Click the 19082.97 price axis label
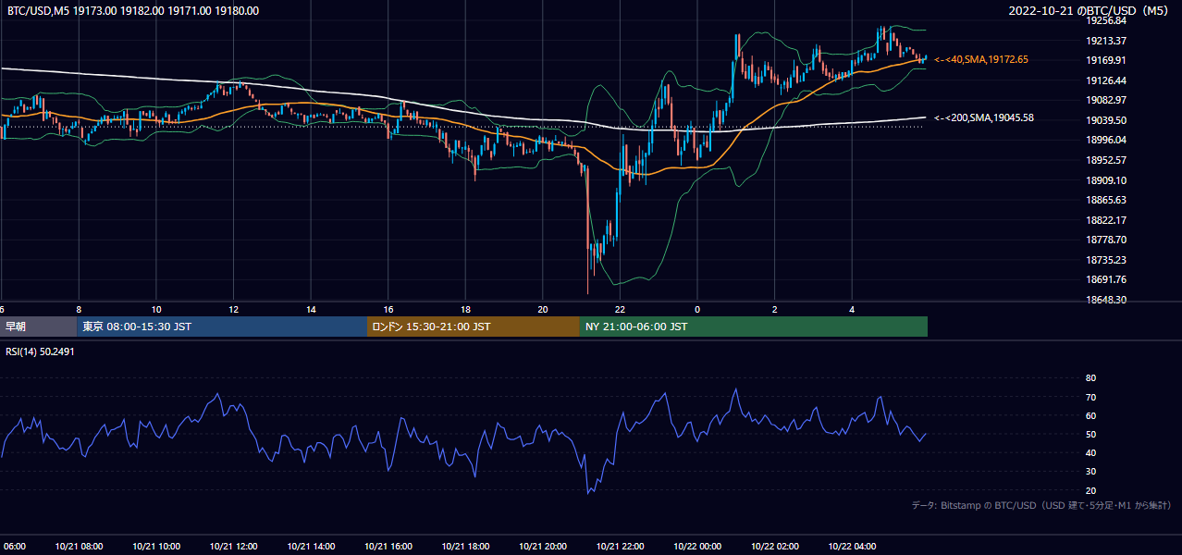Screen dimensions: 1182x555 pos(1105,100)
